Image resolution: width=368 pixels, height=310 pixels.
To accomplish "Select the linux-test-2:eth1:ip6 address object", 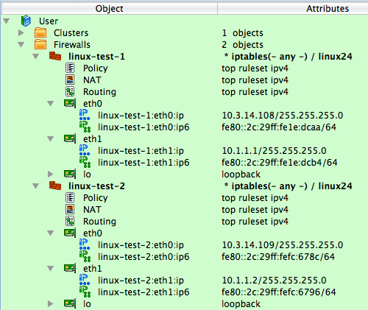I will tap(144, 292).
